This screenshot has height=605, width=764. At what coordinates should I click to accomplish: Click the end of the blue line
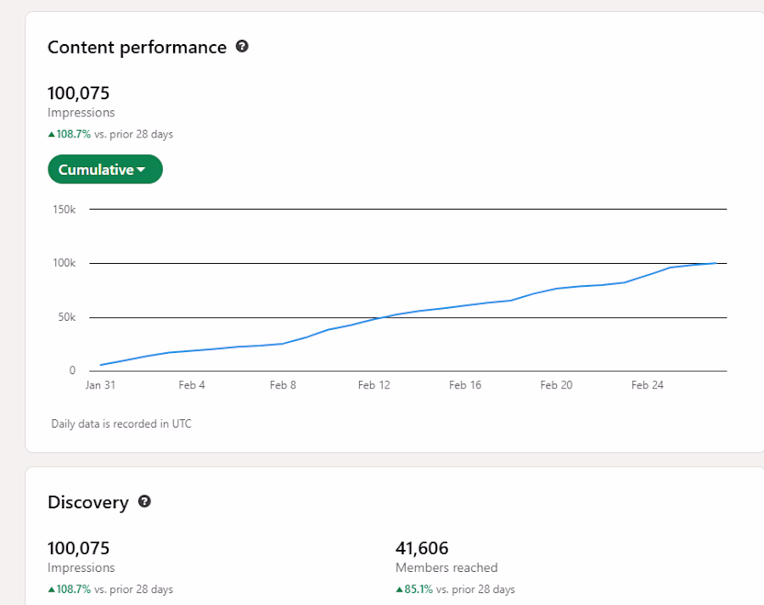pyautogui.click(x=716, y=263)
